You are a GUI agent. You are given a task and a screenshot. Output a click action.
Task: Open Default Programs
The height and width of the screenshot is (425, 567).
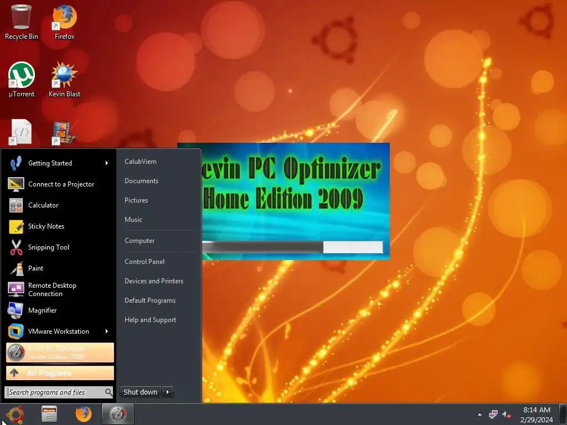(150, 300)
